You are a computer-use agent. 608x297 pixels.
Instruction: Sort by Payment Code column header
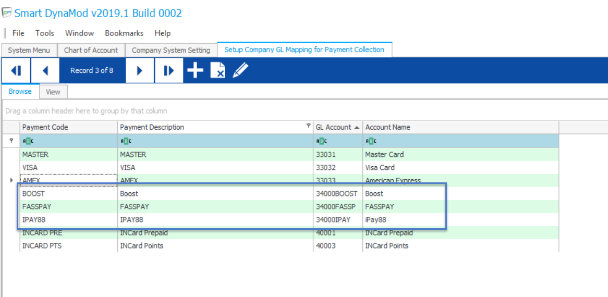tap(69, 127)
